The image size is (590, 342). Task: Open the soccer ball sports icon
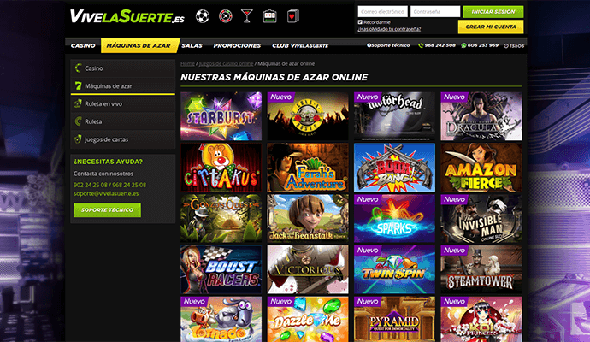point(203,16)
